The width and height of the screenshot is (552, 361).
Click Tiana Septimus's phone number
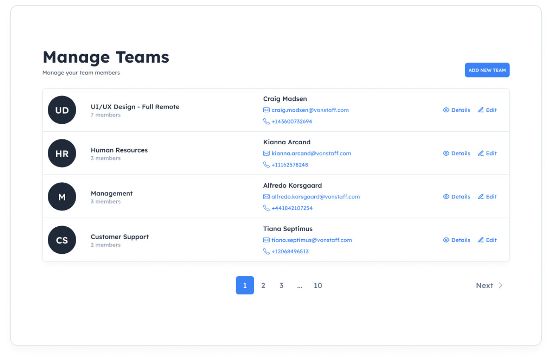290,252
